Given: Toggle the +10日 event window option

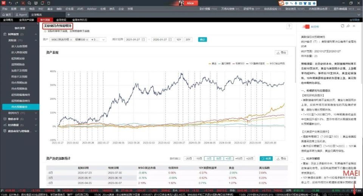Looking at the screenshot, I should coord(239,159).
